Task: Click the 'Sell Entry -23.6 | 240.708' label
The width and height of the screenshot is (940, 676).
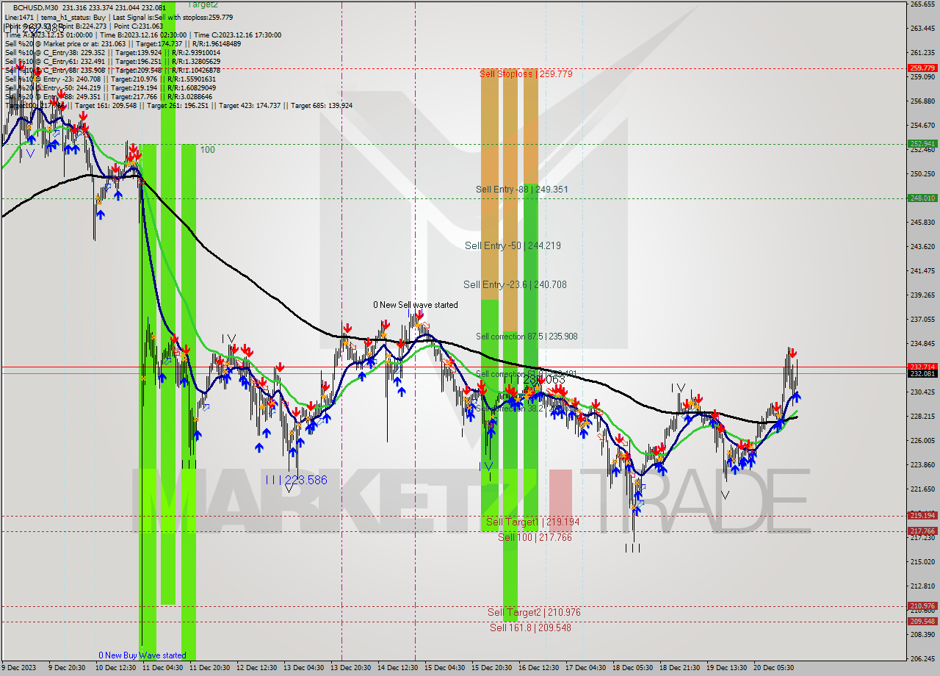Action: point(515,284)
